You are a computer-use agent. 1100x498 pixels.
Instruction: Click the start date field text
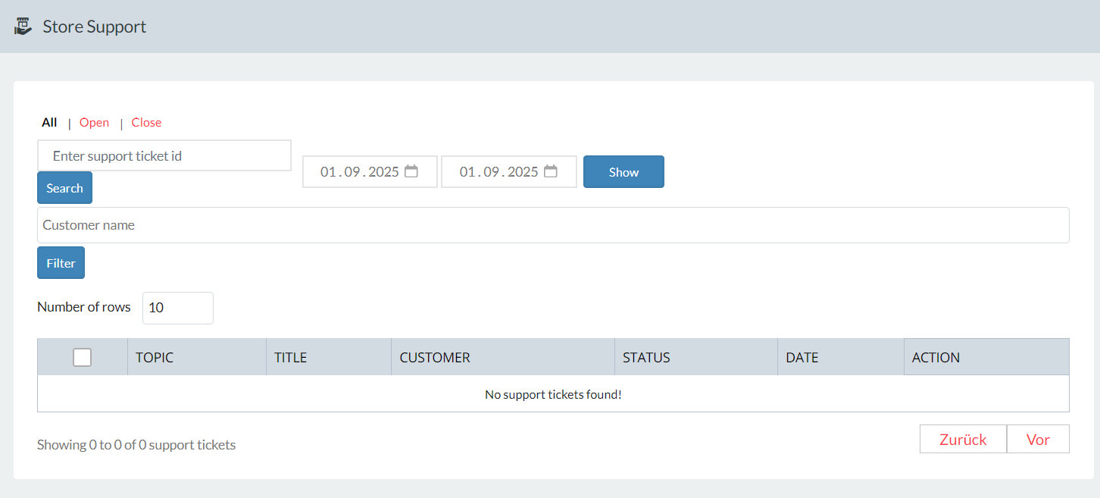click(x=359, y=172)
